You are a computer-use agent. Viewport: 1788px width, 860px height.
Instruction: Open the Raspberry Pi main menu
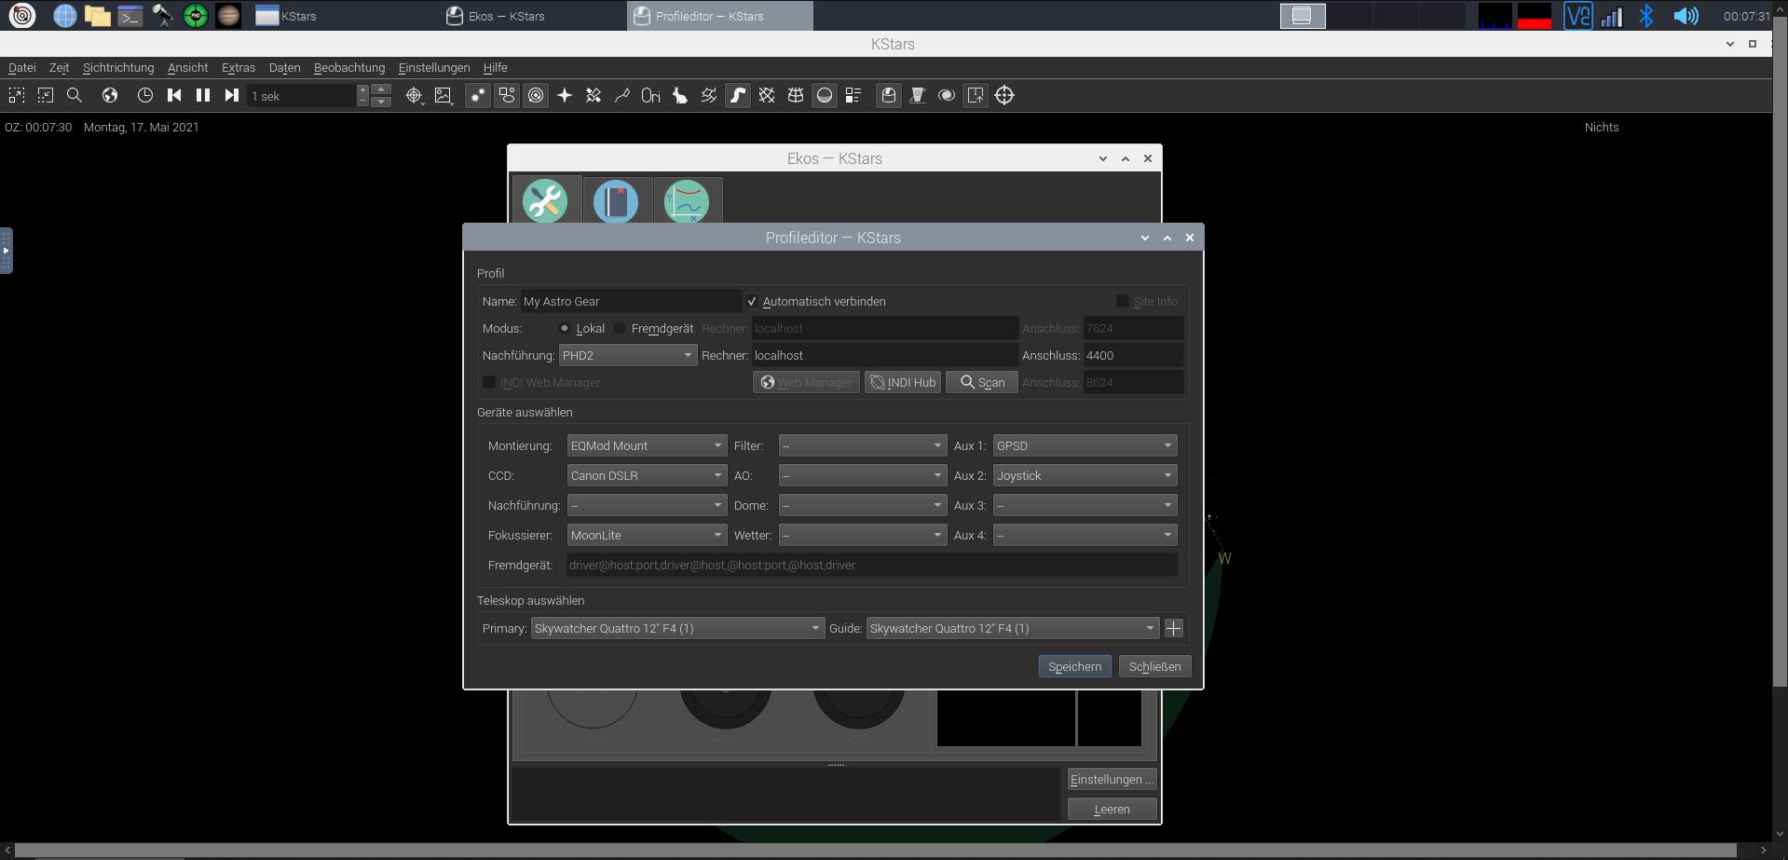coord(22,15)
